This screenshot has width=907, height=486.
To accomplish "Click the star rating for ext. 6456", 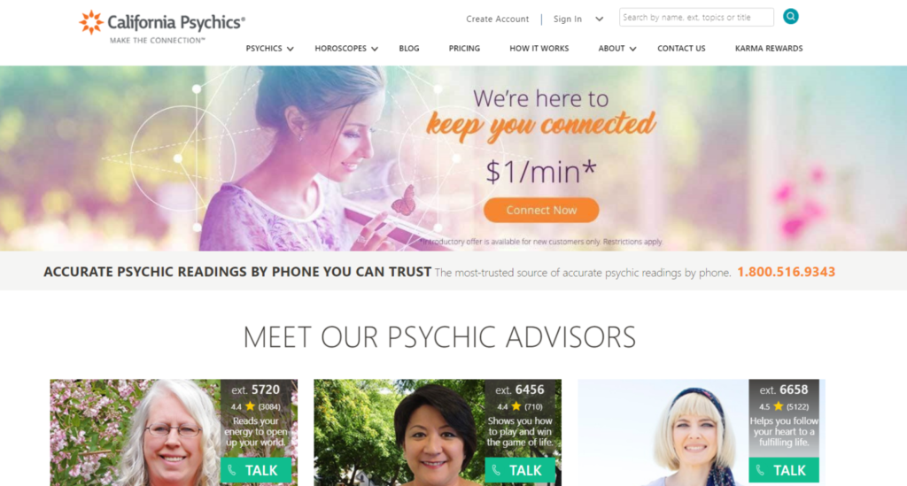I will [516, 406].
